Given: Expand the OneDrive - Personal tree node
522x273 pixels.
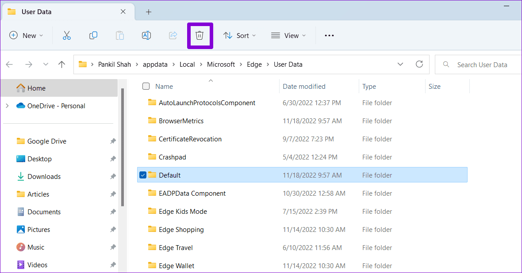Looking at the screenshot, I should (x=7, y=106).
